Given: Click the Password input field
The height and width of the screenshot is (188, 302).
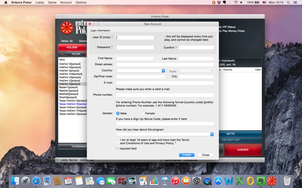Looking at the screenshot, I should coord(135,48).
